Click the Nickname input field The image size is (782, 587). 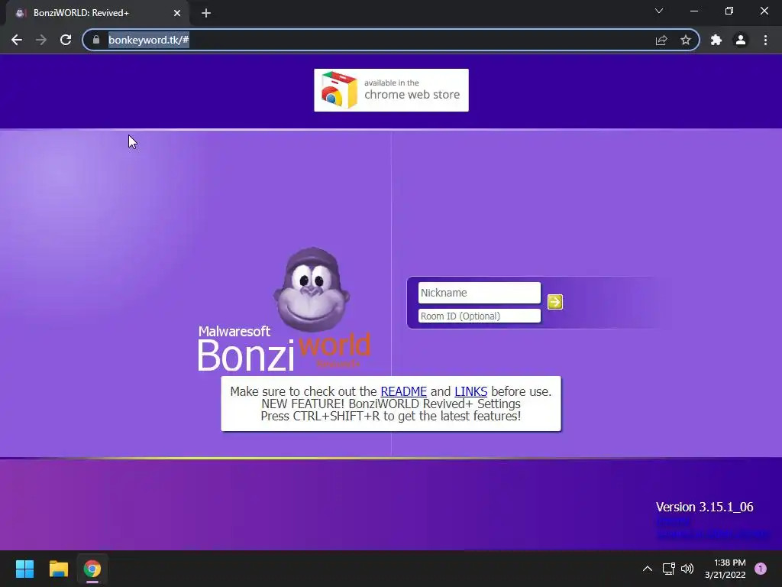point(480,293)
